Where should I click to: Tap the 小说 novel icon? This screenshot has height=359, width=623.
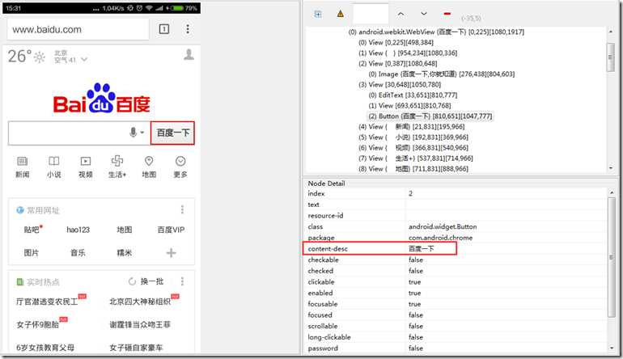(53, 161)
